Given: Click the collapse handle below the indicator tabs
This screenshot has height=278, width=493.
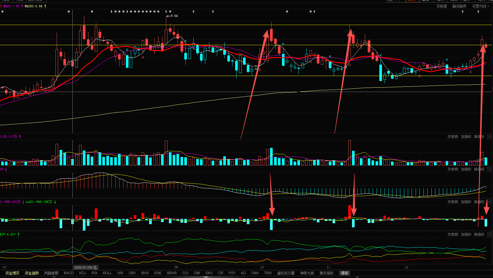Looking at the screenshot, I should click(206, 277).
